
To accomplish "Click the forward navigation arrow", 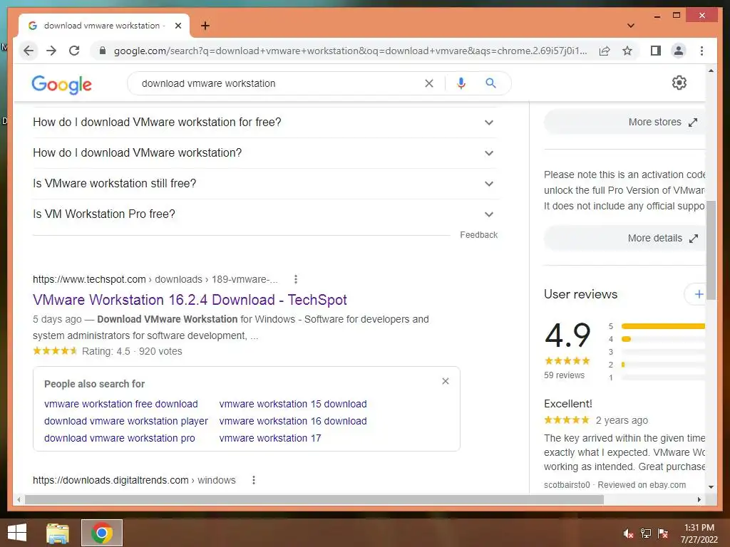I will 51,51.
